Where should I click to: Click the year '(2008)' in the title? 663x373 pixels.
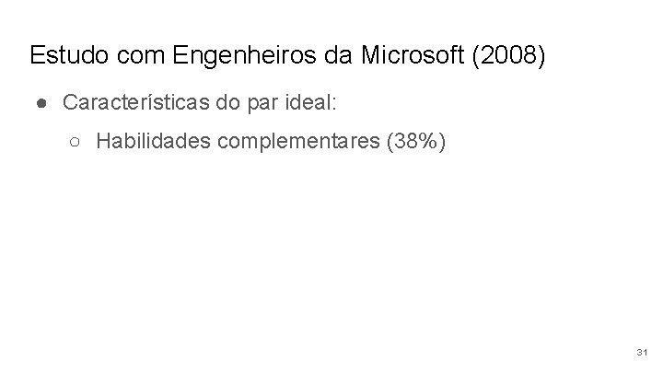(508, 55)
